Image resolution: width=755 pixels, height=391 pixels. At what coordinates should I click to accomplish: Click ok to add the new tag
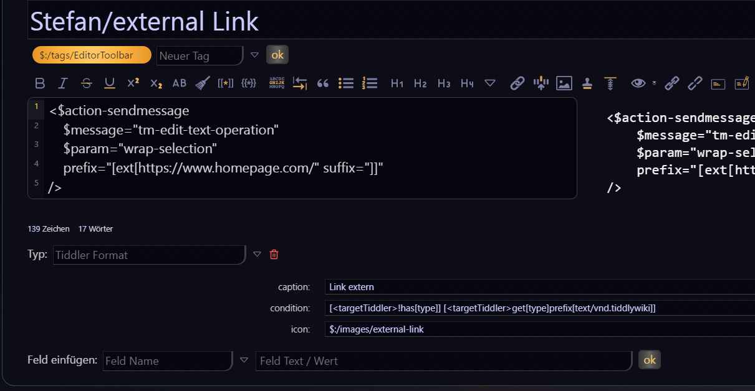point(277,55)
